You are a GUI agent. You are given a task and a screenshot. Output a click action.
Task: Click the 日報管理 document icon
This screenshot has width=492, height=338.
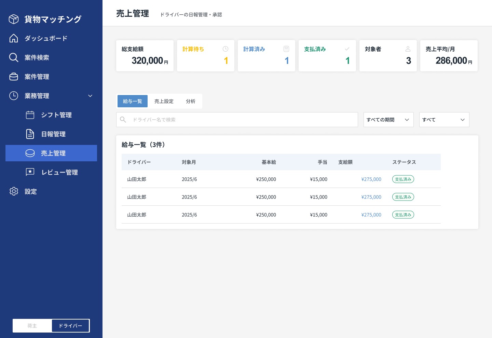click(x=30, y=134)
